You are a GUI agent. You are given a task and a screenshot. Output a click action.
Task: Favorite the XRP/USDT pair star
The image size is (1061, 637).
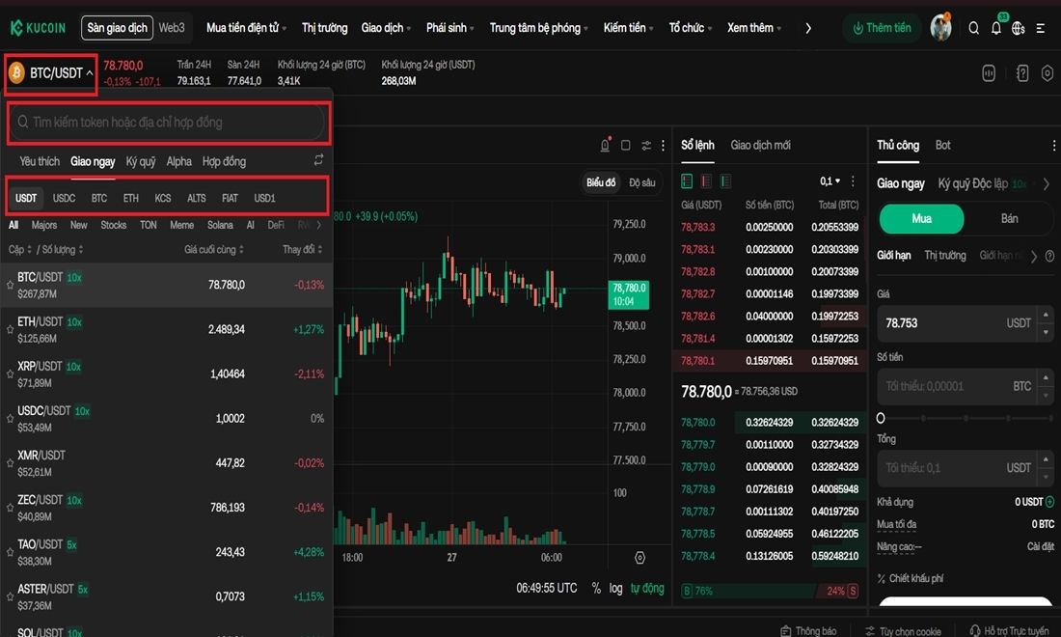tap(10, 374)
